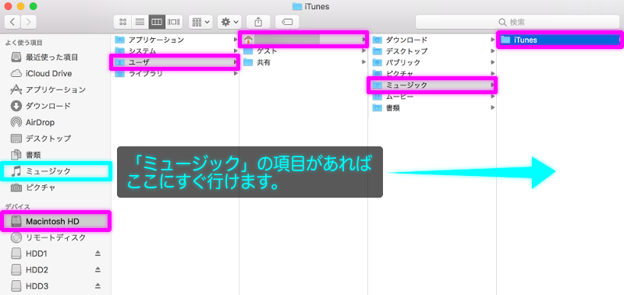624x295 pixels.
Task: Select パブリック folder in third column
Action: (x=432, y=62)
